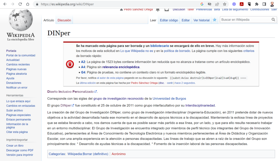278x161 pixels.
Task: Click the padlock site info icon
Action: [x=37, y=4]
